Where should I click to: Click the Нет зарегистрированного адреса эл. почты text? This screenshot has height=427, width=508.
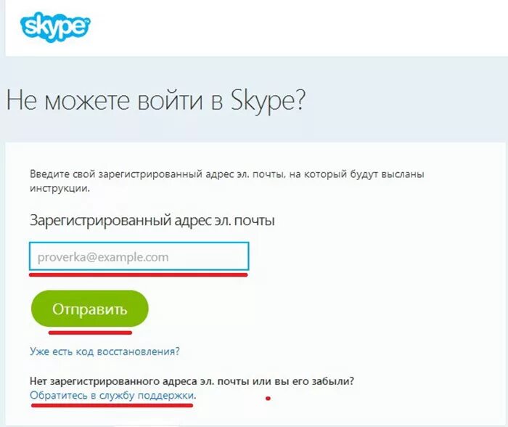click(x=192, y=381)
